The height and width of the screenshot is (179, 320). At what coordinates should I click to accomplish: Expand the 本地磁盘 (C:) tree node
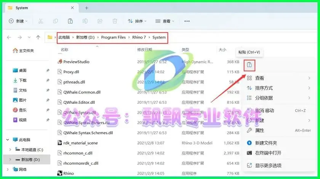click(x=10, y=150)
